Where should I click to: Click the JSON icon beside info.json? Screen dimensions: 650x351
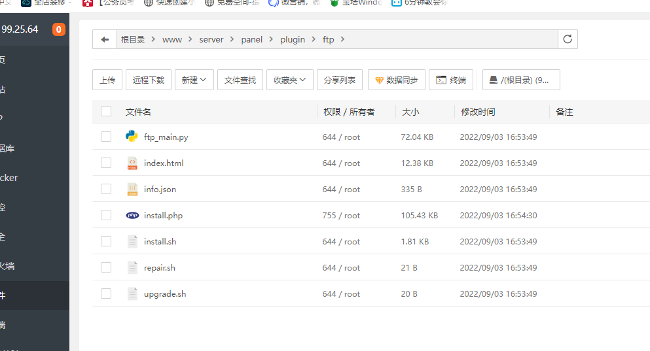tap(132, 189)
